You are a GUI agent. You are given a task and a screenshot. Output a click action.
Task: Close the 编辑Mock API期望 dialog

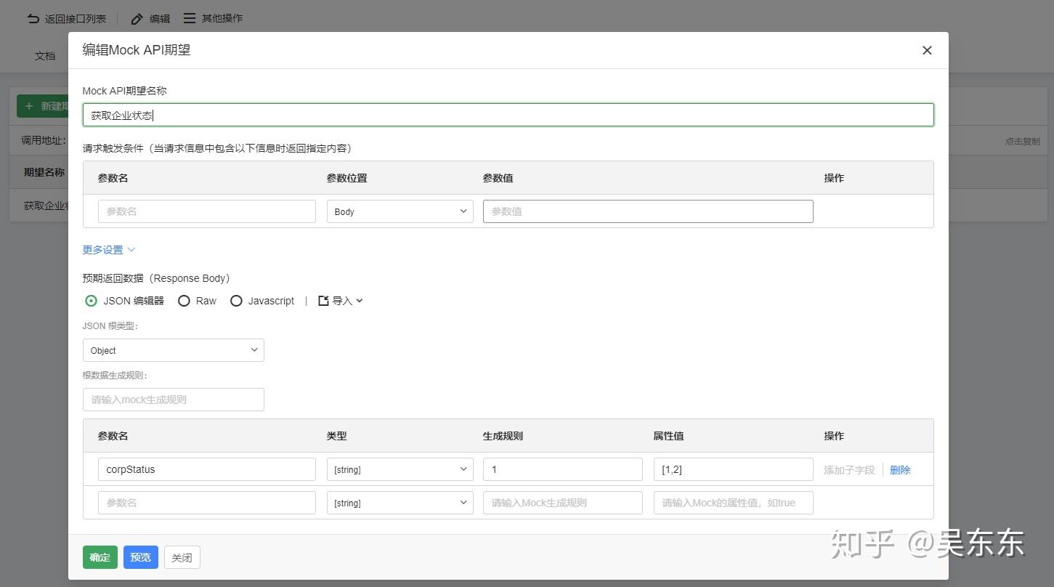pyautogui.click(x=927, y=50)
